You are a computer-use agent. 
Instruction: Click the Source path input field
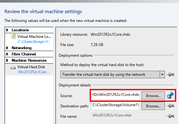[x=116, y=95]
